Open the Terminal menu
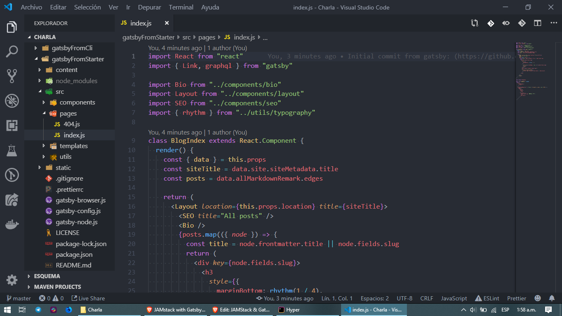This screenshot has height=316, width=562. click(181, 7)
